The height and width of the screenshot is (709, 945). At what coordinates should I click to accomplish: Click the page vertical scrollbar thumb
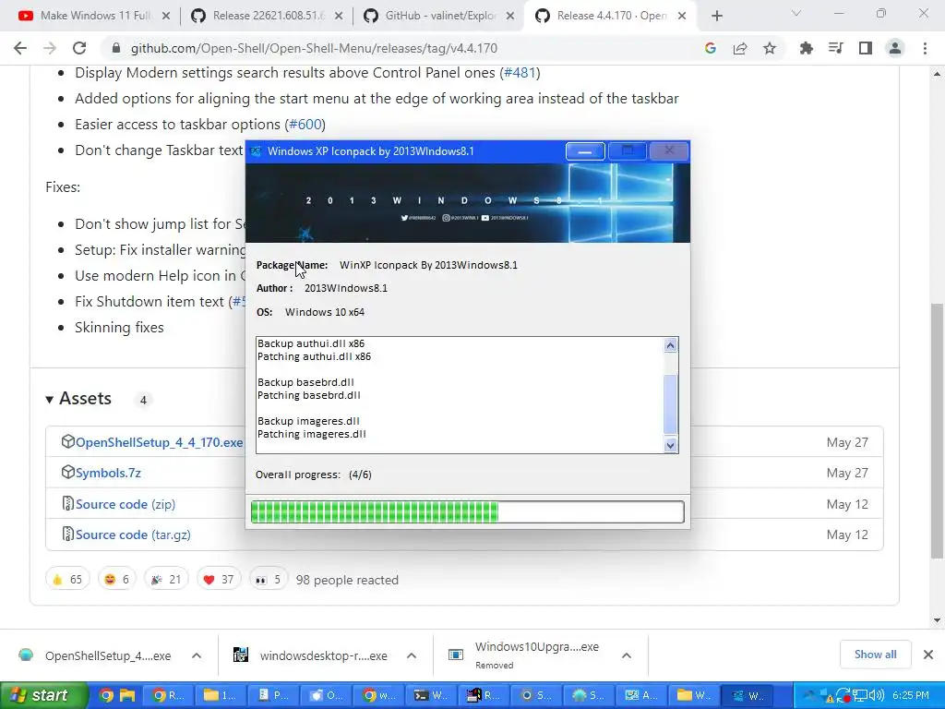937,431
